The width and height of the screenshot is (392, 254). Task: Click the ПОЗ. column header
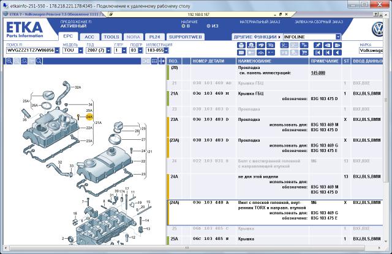coord(174,61)
